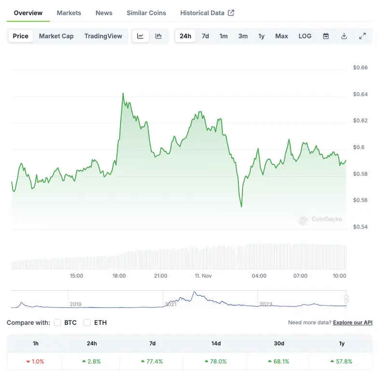Screen dimensions: 386x376
Task: Download chart data icon
Action: (x=344, y=36)
